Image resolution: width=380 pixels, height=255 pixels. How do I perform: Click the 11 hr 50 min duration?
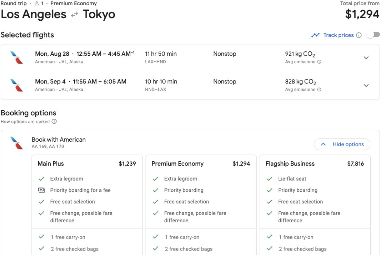(161, 54)
